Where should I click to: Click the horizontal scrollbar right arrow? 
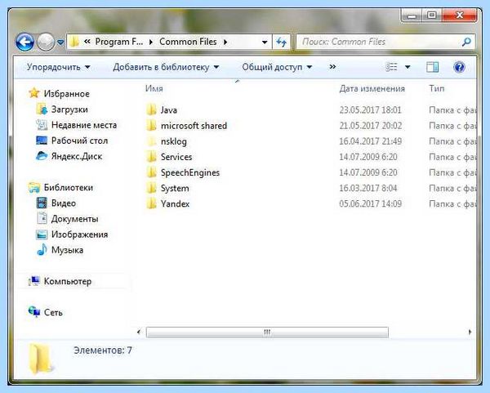470,332
